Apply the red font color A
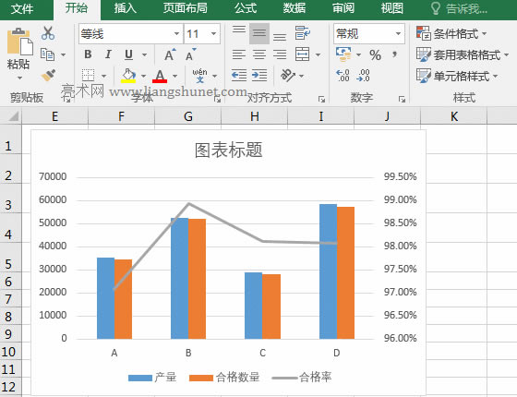 pos(160,76)
